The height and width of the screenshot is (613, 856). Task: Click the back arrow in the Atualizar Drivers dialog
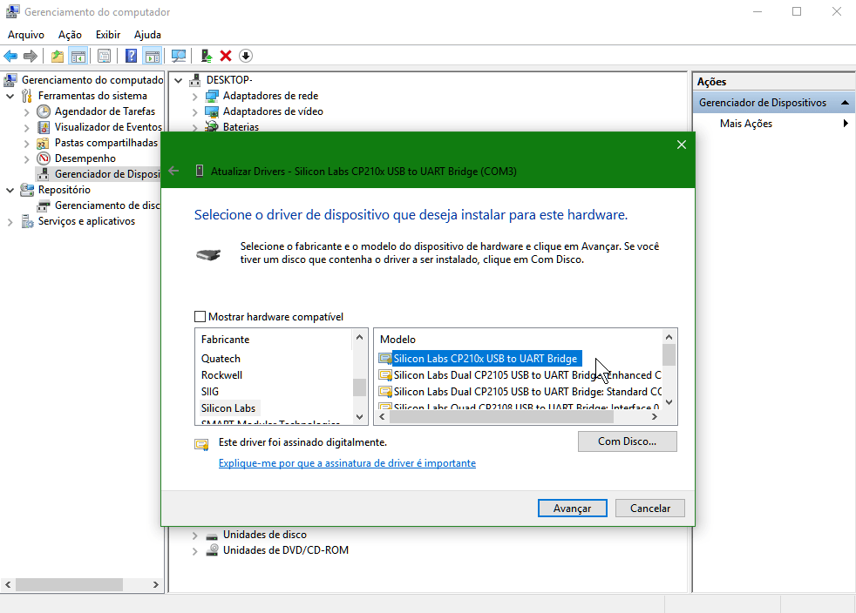pos(173,172)
